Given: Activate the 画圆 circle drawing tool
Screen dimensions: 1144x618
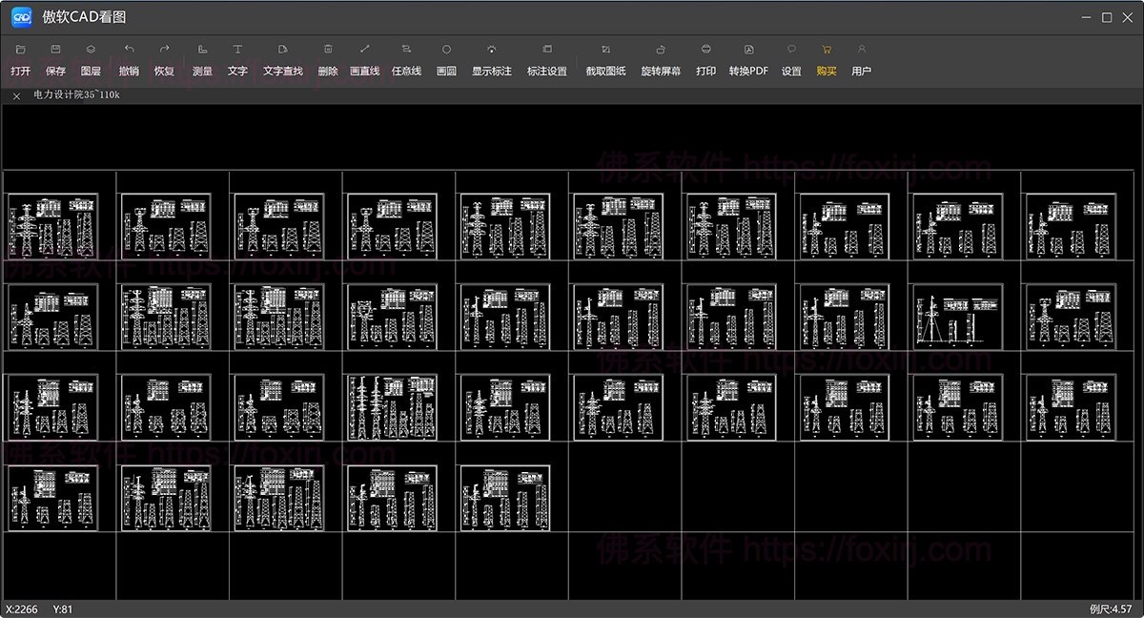Looking at the screenshot, I should tap(445, 59).
